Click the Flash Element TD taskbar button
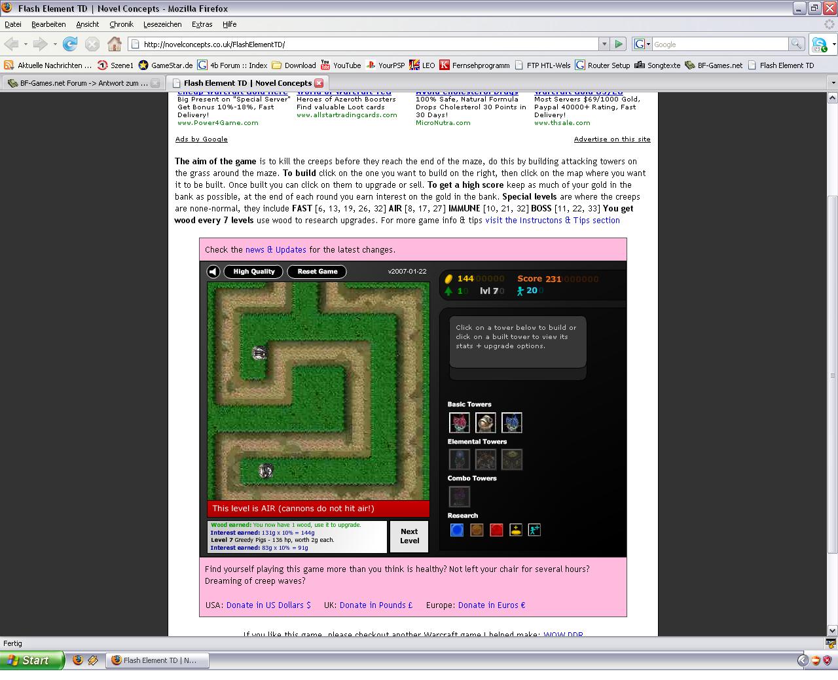This screenshot has height=680, width=838. 158,660
